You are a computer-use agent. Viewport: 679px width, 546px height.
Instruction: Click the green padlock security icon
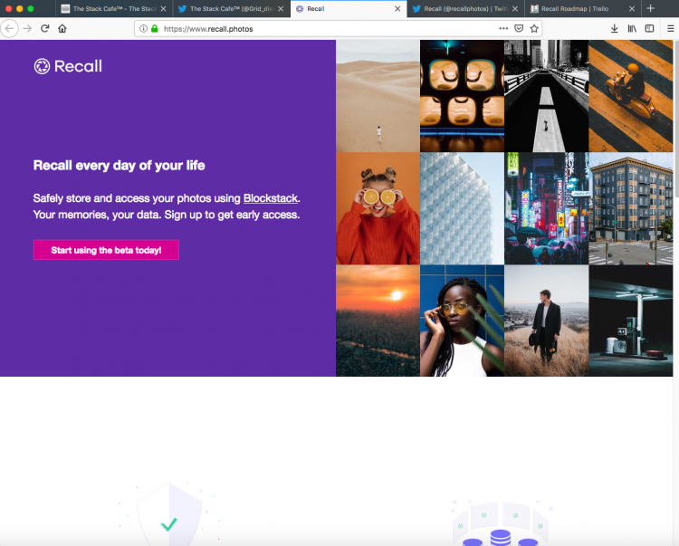point(155,29)
